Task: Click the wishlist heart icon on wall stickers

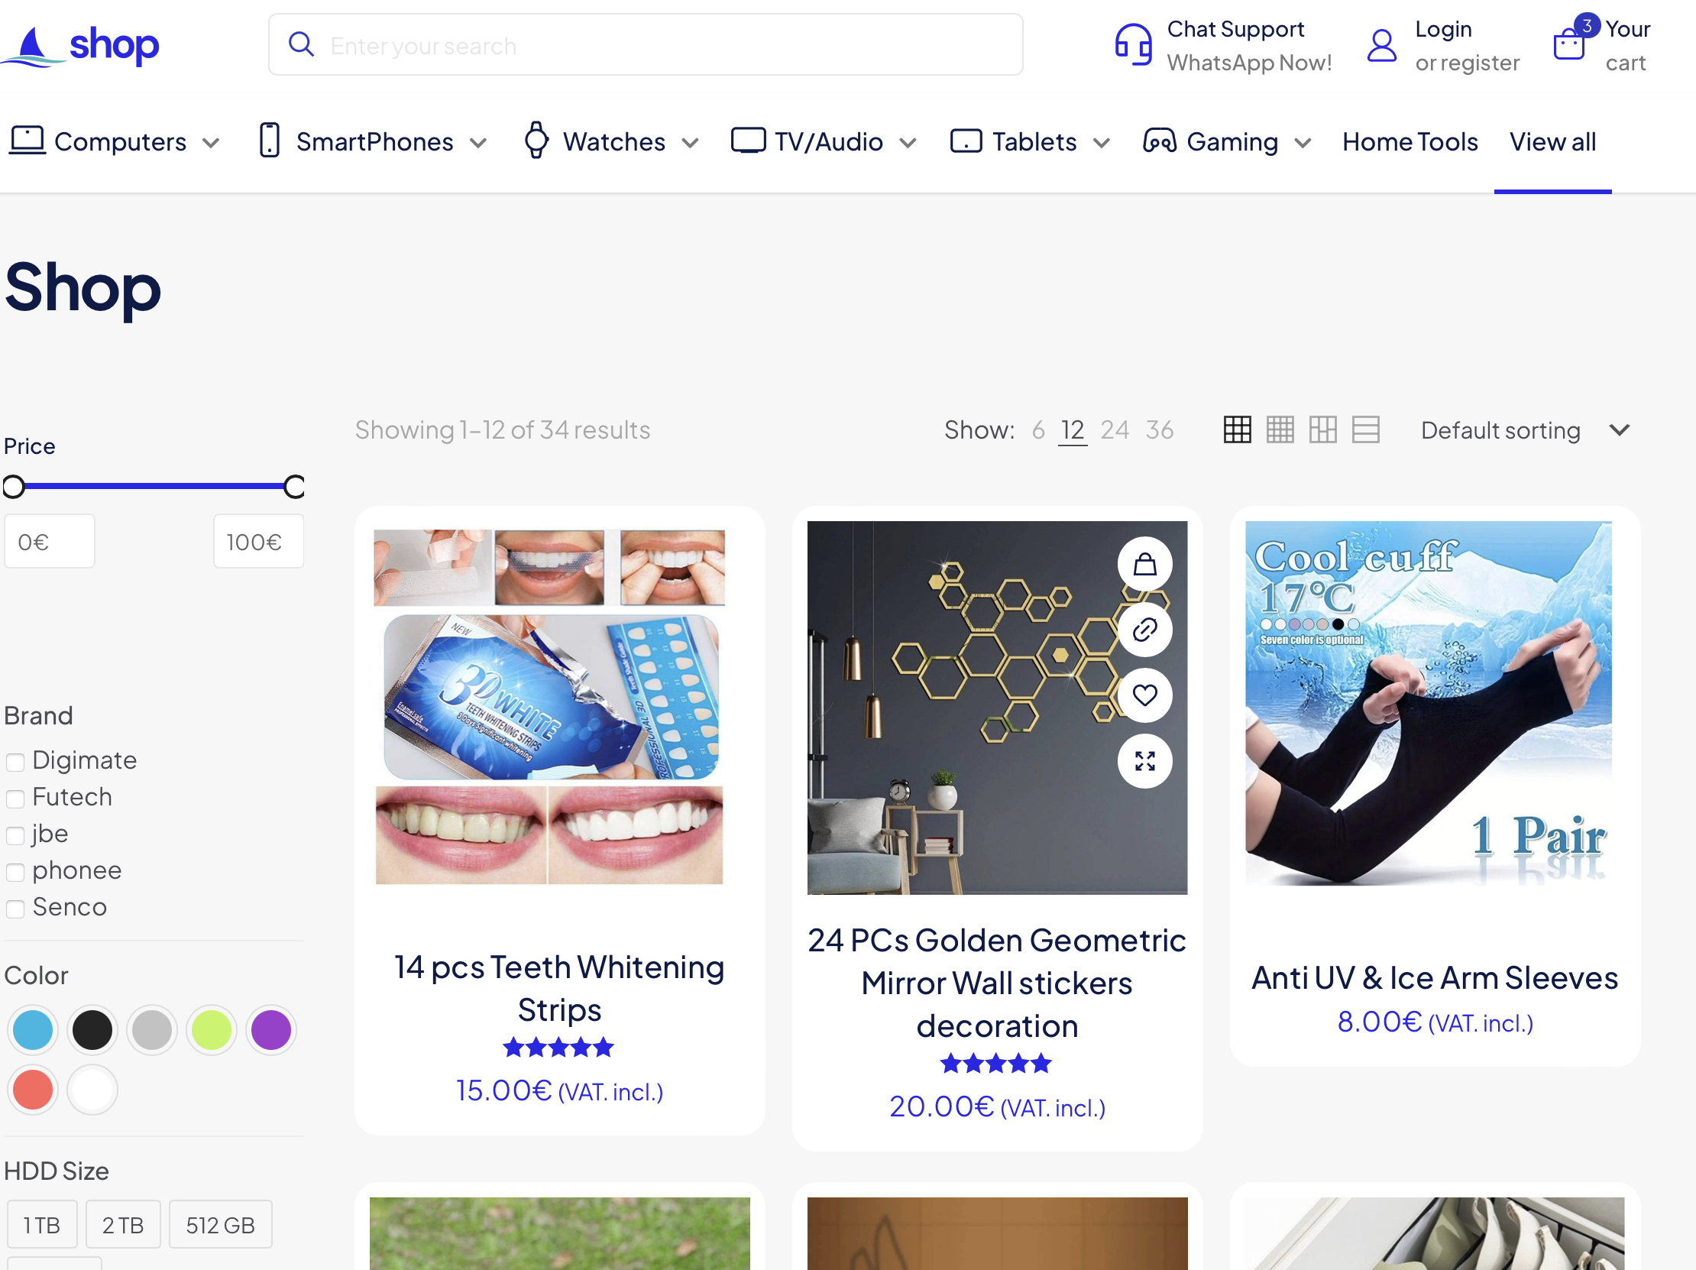Action: point(1143,694)
